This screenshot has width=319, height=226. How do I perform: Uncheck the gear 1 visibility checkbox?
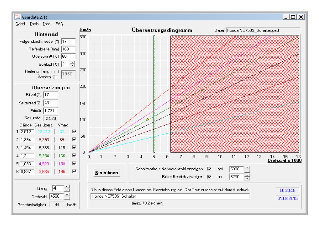[74, 132]
